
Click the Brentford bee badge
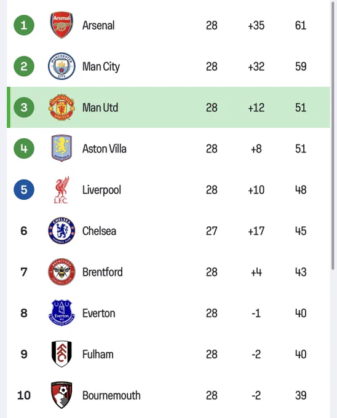[x=61, y=272]
